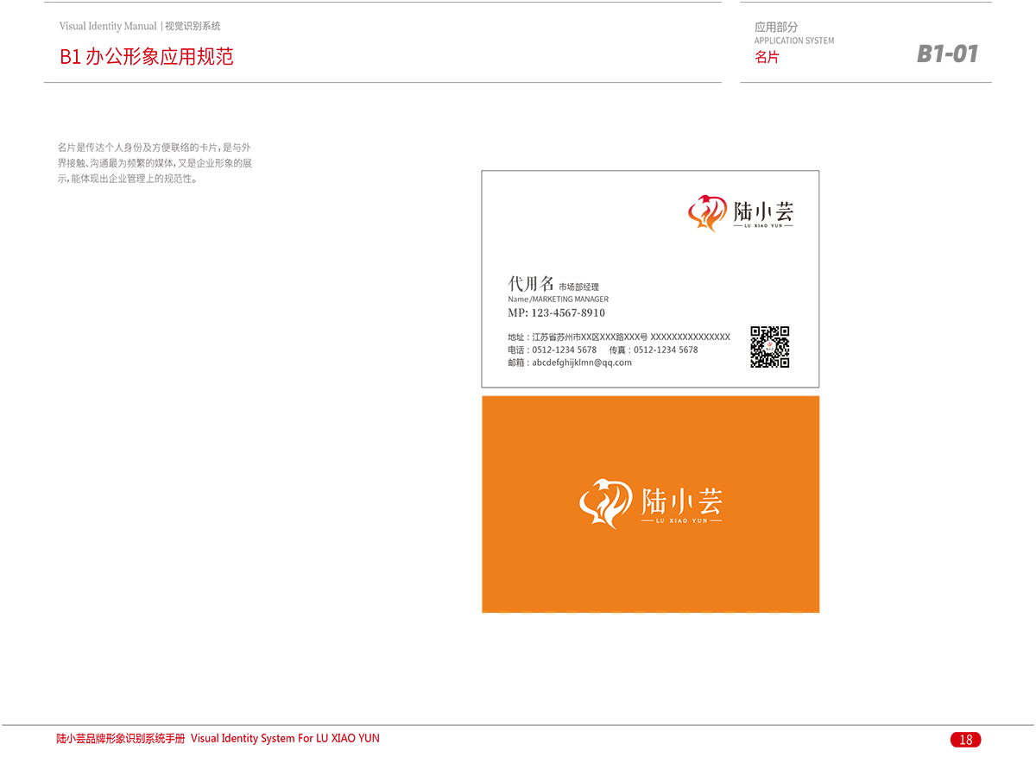The height and width of the screenshot is (763, 1036).
Task: Click the flame heart logo on white card
Action: 707,213
